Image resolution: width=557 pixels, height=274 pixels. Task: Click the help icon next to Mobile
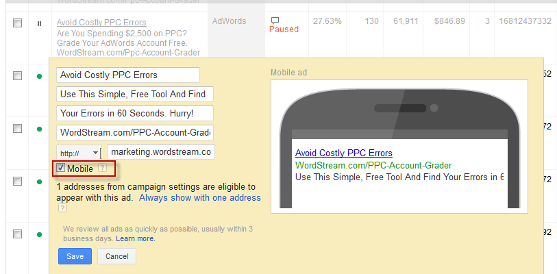point(102,168)
